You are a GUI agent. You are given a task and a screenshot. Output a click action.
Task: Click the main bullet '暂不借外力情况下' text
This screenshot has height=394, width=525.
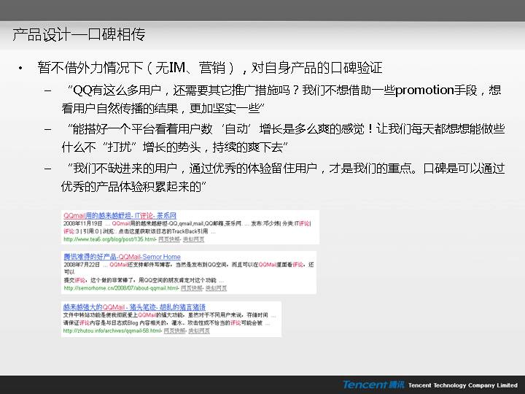click(x=210, y=69)
